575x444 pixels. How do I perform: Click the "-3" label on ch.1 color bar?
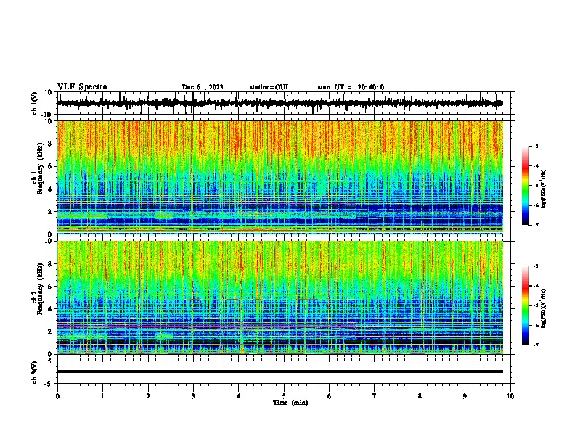pyautogui.click(x=536, y=146)
